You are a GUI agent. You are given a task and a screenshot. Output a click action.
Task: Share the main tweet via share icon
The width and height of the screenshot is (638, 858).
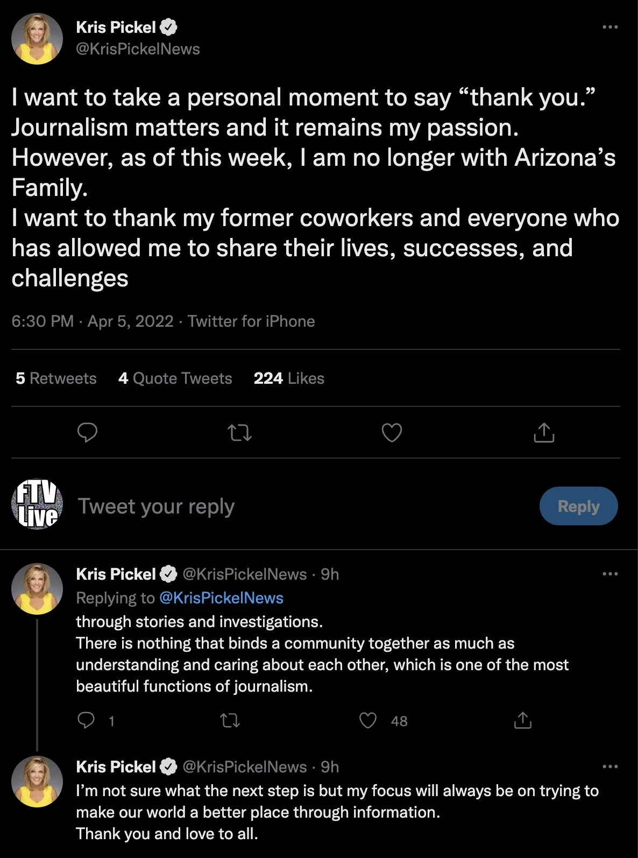(544, 432)
